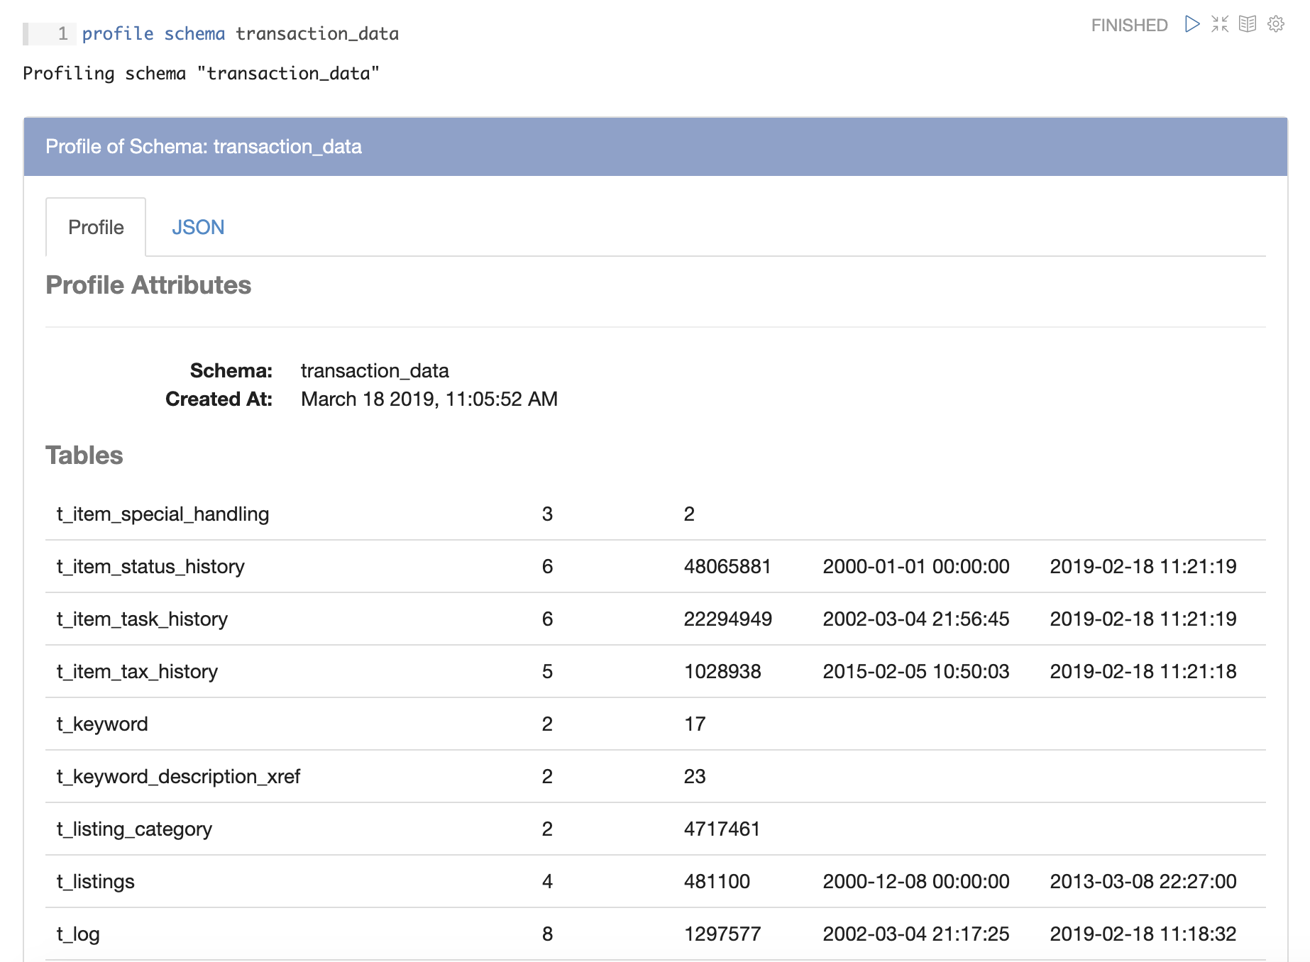Select the t_keyword table name
Screen dimensions: 1310x962
pyautogui.click(x=102, y=724)
